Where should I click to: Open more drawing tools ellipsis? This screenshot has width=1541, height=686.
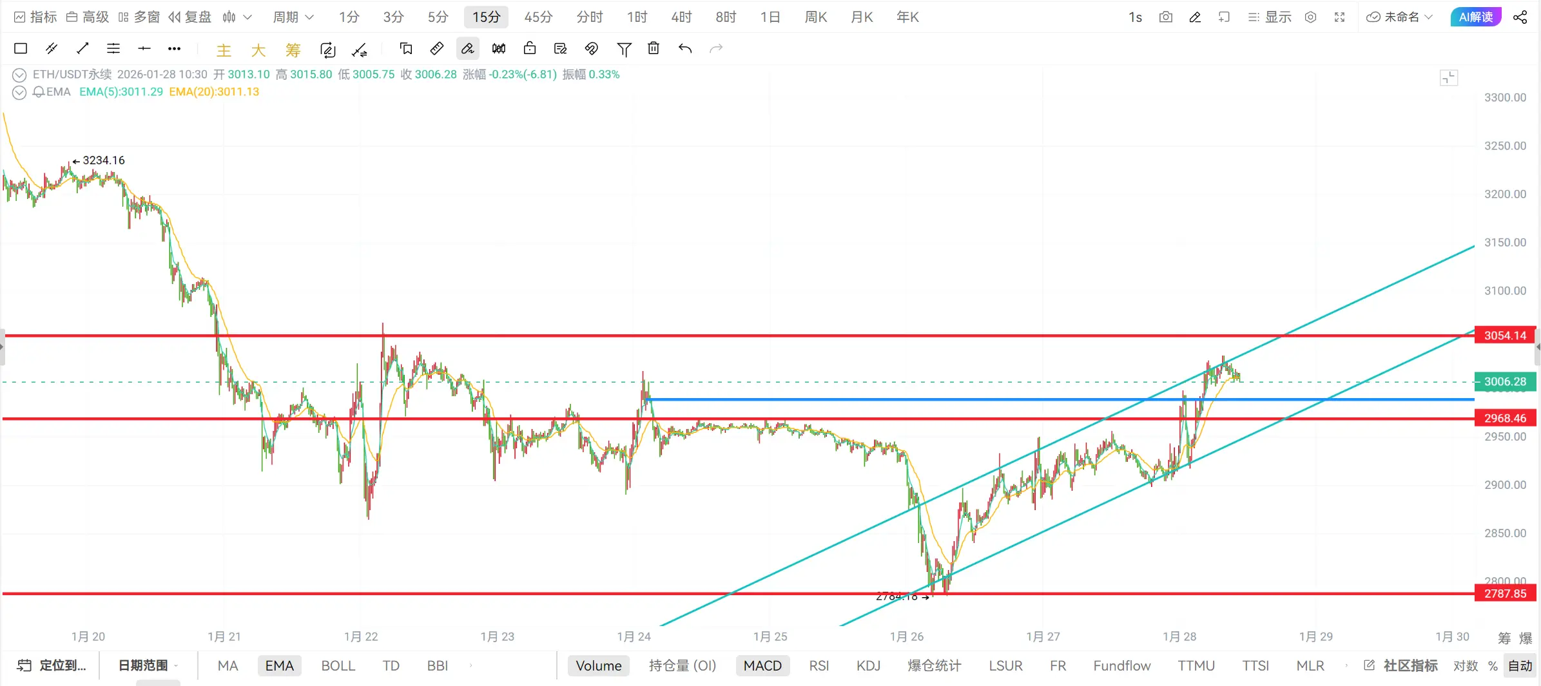[x=174, y=48]
